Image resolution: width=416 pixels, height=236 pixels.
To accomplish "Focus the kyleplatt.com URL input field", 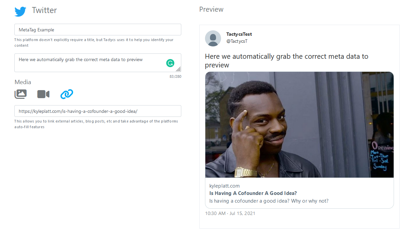I will pyautogui.click(x=98, y=111).
